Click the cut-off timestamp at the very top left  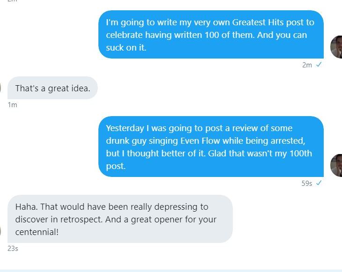[x=12, y=1]
